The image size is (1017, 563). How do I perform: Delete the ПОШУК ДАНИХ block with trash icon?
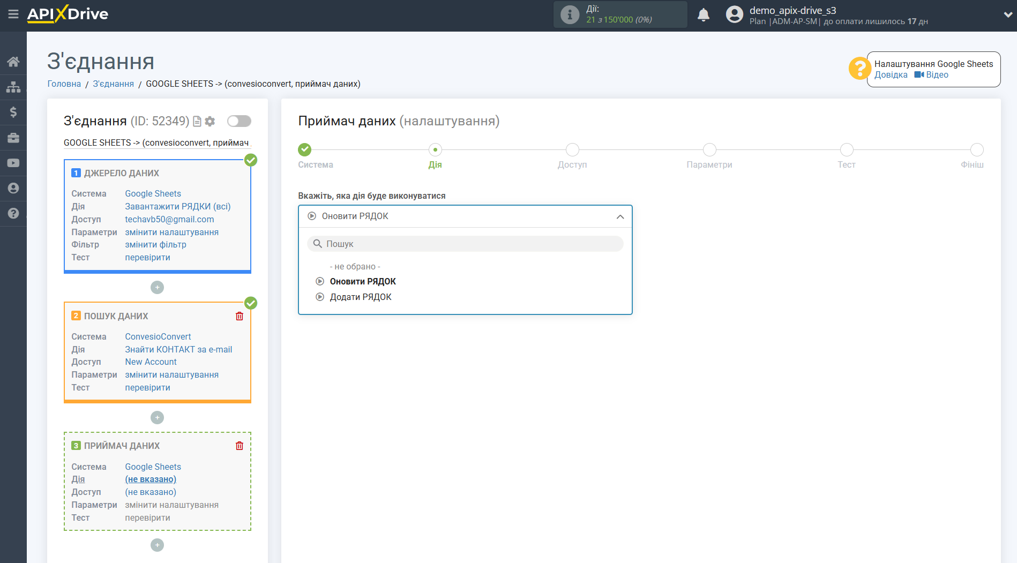pyautogui.click(x=240, y=316)
